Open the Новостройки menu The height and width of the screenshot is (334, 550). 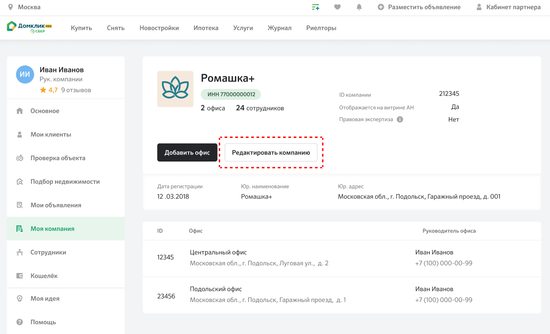click(x=159, y=28)
